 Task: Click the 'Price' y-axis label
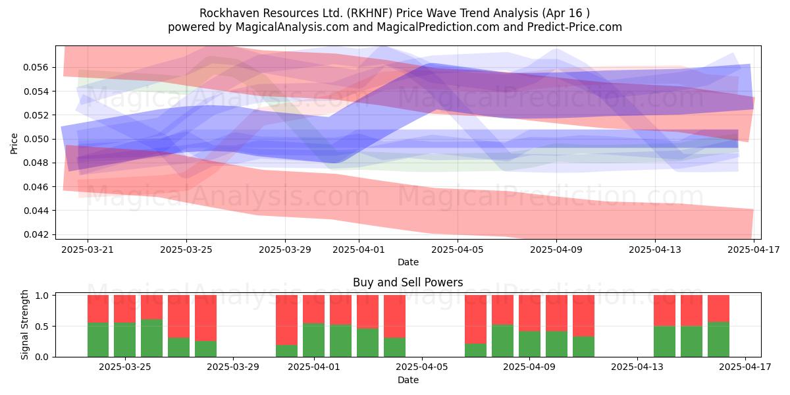click(14, 142)
